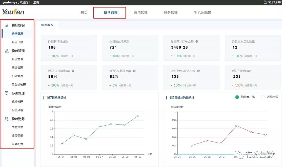Click help icon beside 近7日粉丝复购率
282x167 pixels.
tap(73, 71)
